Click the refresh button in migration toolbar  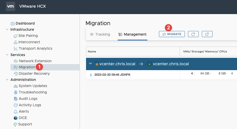(193, 34)
